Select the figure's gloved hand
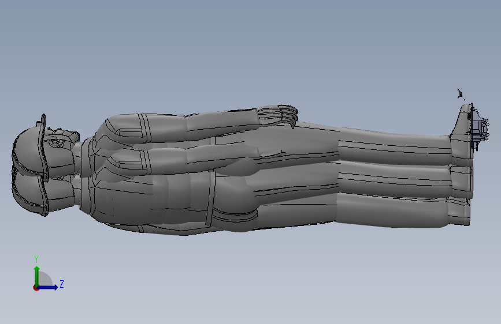The width and height of the screenshot is (501, 324). pyautogui.click(x=278, y=115)
